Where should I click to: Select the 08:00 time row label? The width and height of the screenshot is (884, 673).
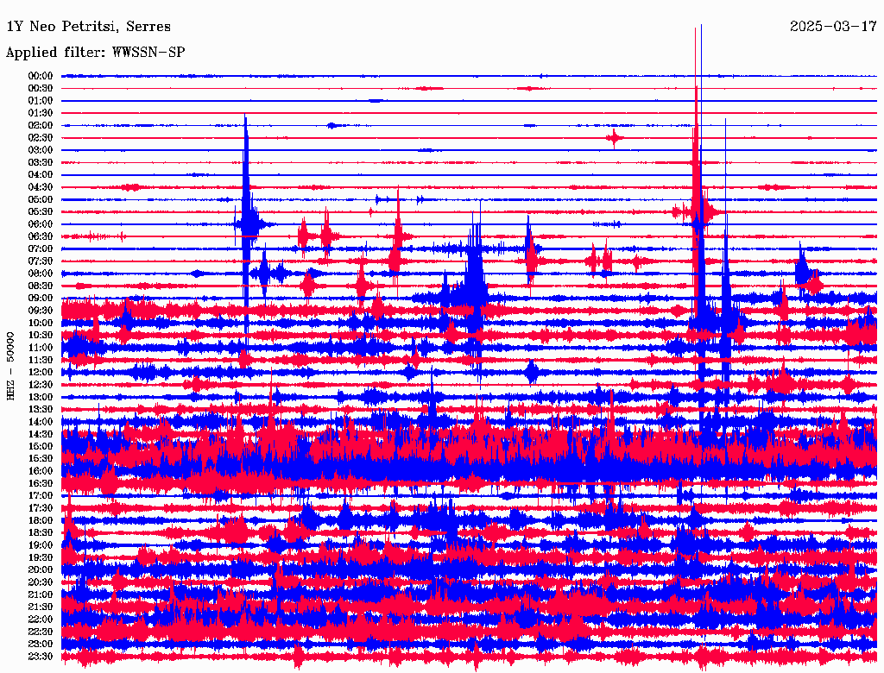click(40, 274)
